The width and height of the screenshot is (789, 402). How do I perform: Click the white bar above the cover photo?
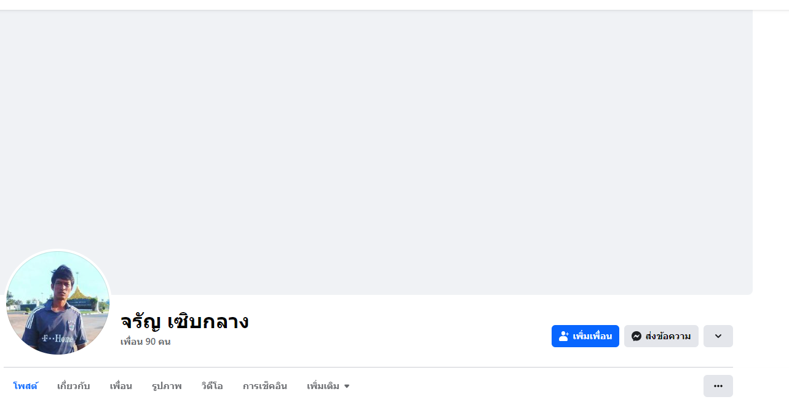(394, 4)
